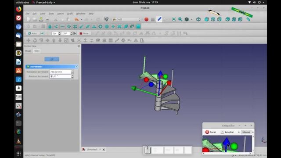Adjust the line width spinner arrows
The image size is (281, 158).
tap(59, 33)
